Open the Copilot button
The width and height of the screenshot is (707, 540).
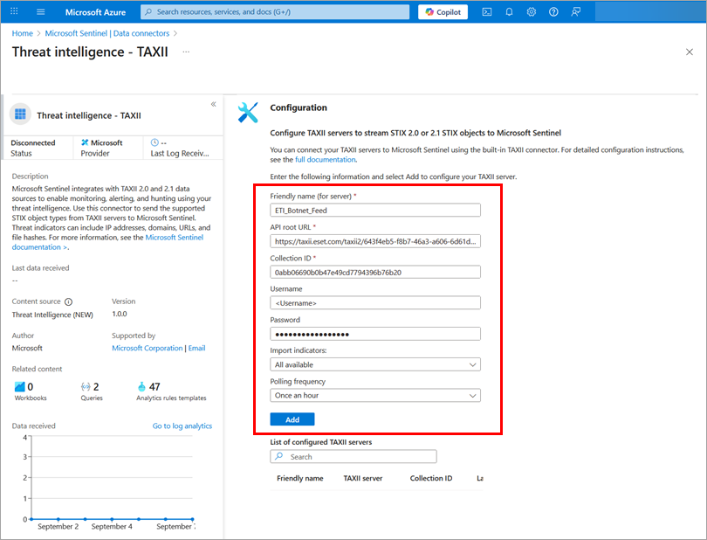(x=443, y=12)
